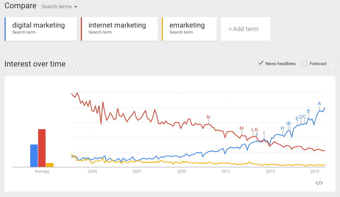Uncheck the News headlines checkbox
340x197 pixels.
261,64
